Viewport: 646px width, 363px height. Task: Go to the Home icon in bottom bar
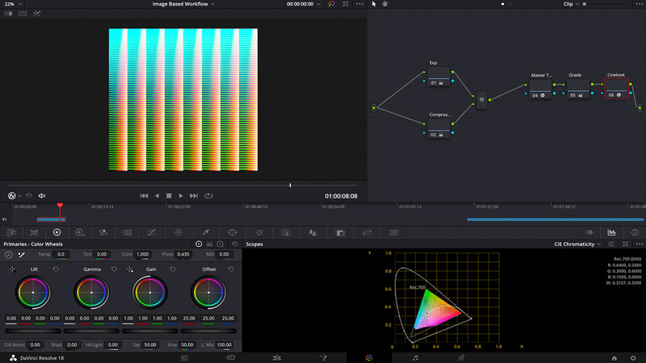coord(615,357)
